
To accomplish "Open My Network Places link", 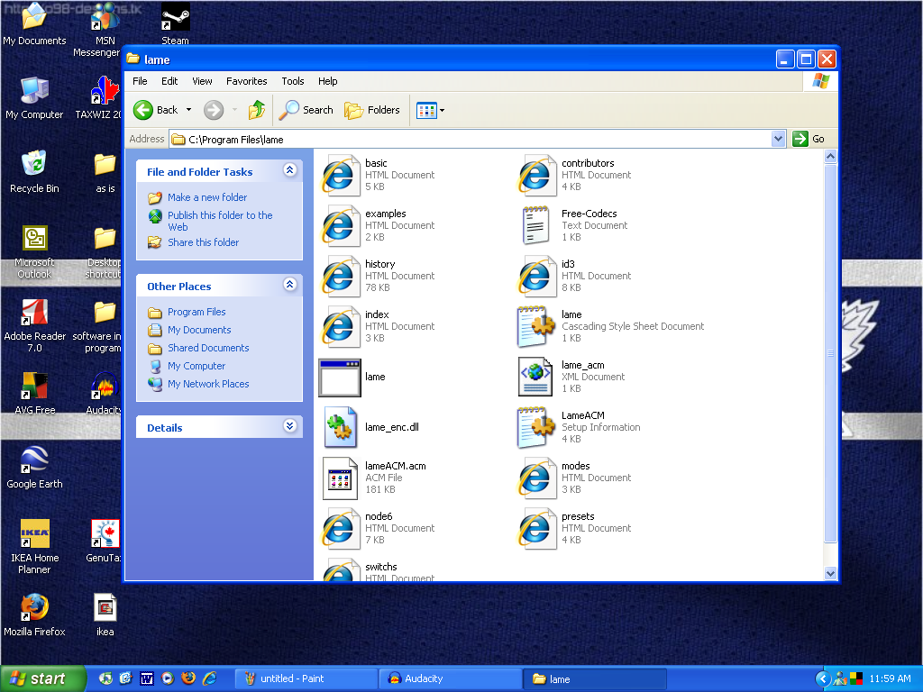I will pyautogui.click(x=208, y=384).
